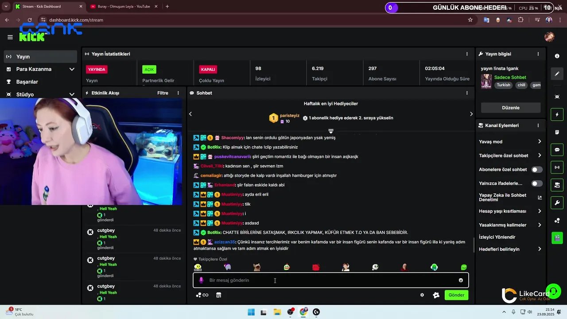The width and height of the screenshot is (567, 319).
Task: Click the chat scrollbar
Action: [x=474, y=245]
